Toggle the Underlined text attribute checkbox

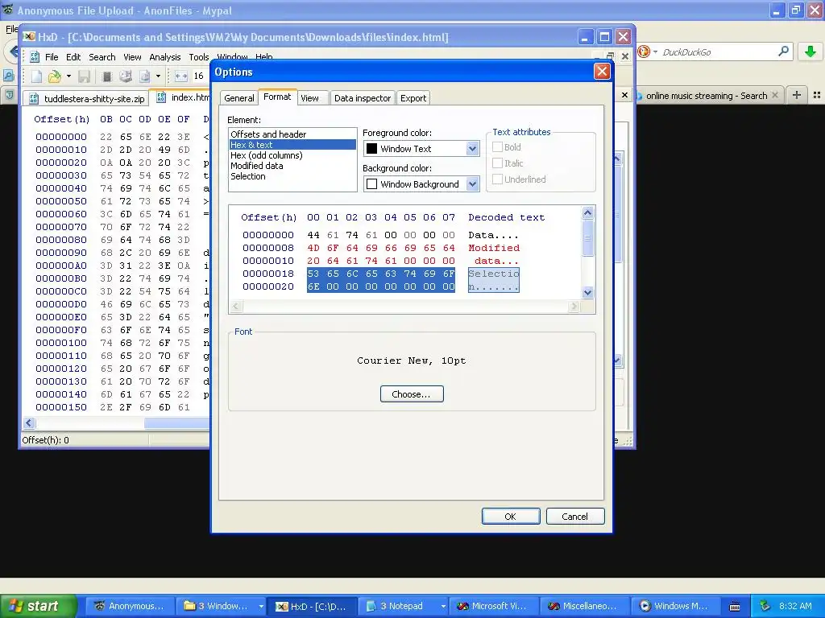tap(497, 179)
